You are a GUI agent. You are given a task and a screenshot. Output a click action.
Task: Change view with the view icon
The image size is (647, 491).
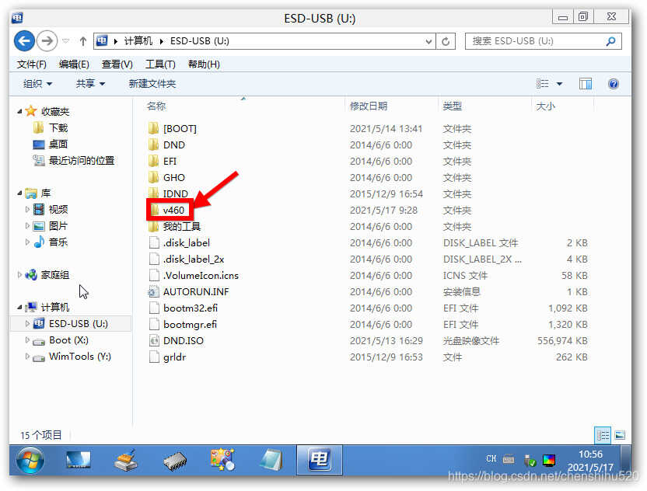click(543, 84)
